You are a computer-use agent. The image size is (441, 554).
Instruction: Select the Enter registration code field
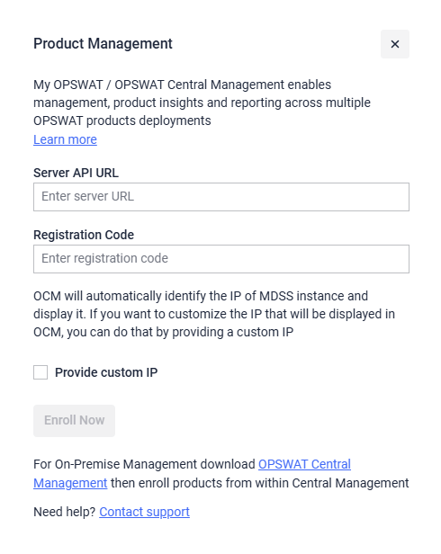point(221,259)
